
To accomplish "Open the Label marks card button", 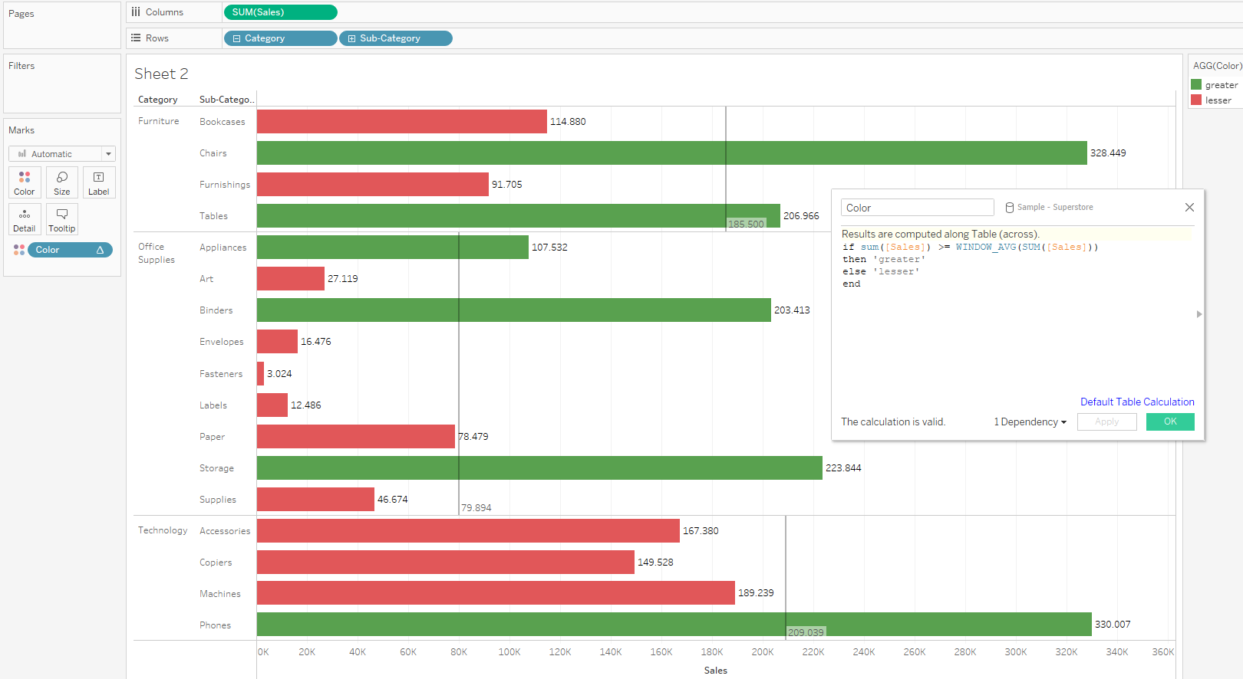I will (x=99, y=182).
